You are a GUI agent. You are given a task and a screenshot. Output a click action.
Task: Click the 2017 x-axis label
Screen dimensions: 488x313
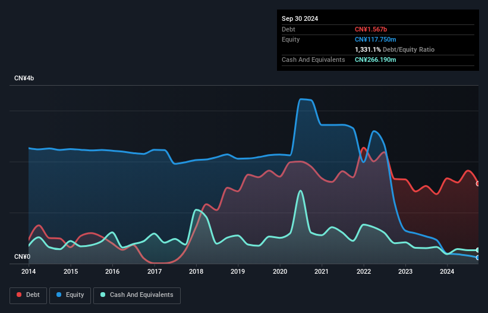(x=155, y=271)
